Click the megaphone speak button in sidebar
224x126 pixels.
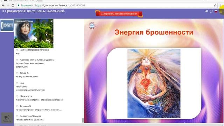[7, 118]
